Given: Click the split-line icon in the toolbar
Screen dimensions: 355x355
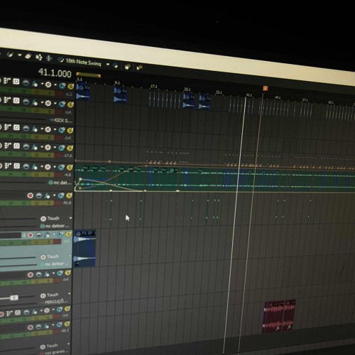Looking at the screenshot, I should [x=49, y=58].
